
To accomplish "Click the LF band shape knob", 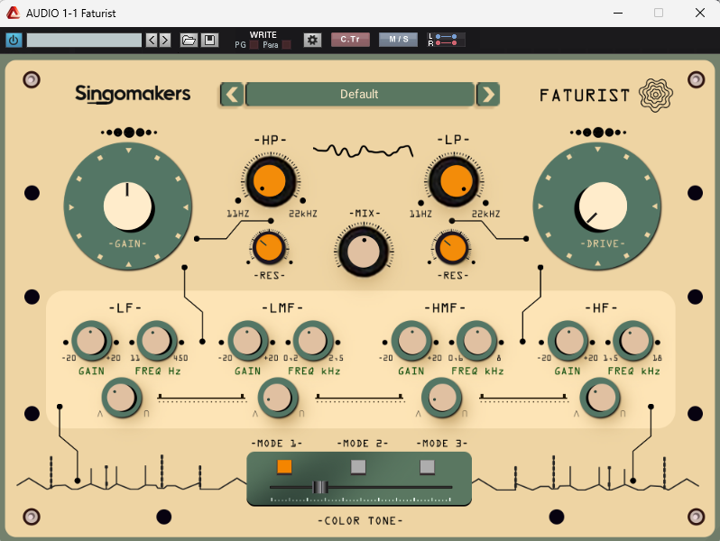I will coord(122,398).
